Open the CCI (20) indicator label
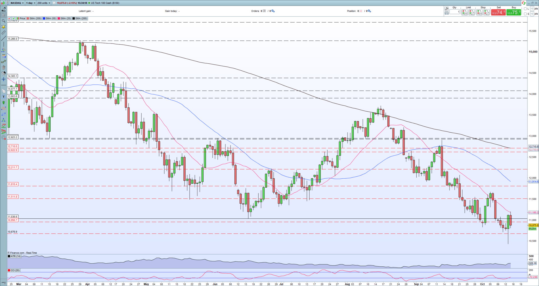539x286 pixels. tap(14, 270)
